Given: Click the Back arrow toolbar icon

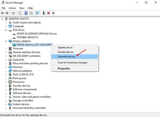Looking at the screenshot, I should (2, 13).
